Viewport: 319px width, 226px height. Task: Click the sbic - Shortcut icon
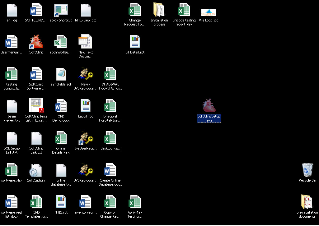[x=61, y=10]
